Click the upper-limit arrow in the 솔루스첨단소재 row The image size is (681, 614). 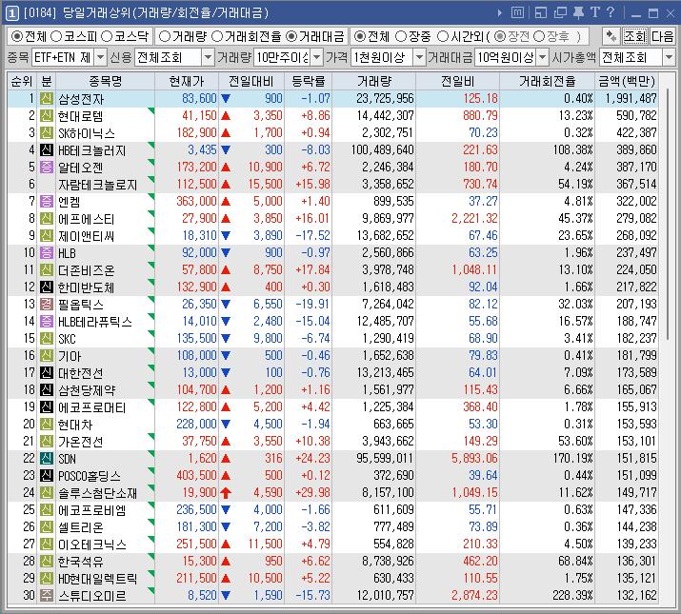pos(226,492)
